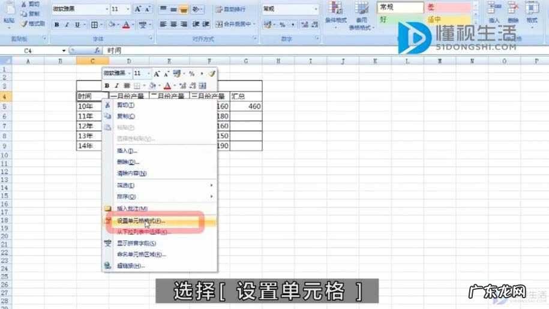Toggle the highlighted Bottom Align button
Screen dimensions: 549x309
point(184,9)
